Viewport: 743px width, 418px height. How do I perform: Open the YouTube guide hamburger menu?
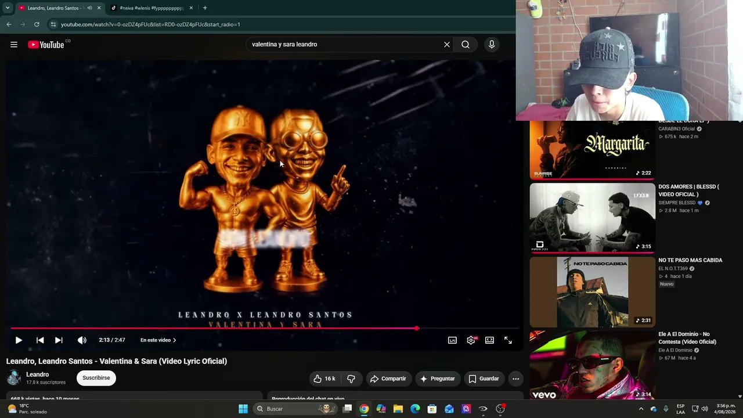pyautogui.click(x=14, y=45)
